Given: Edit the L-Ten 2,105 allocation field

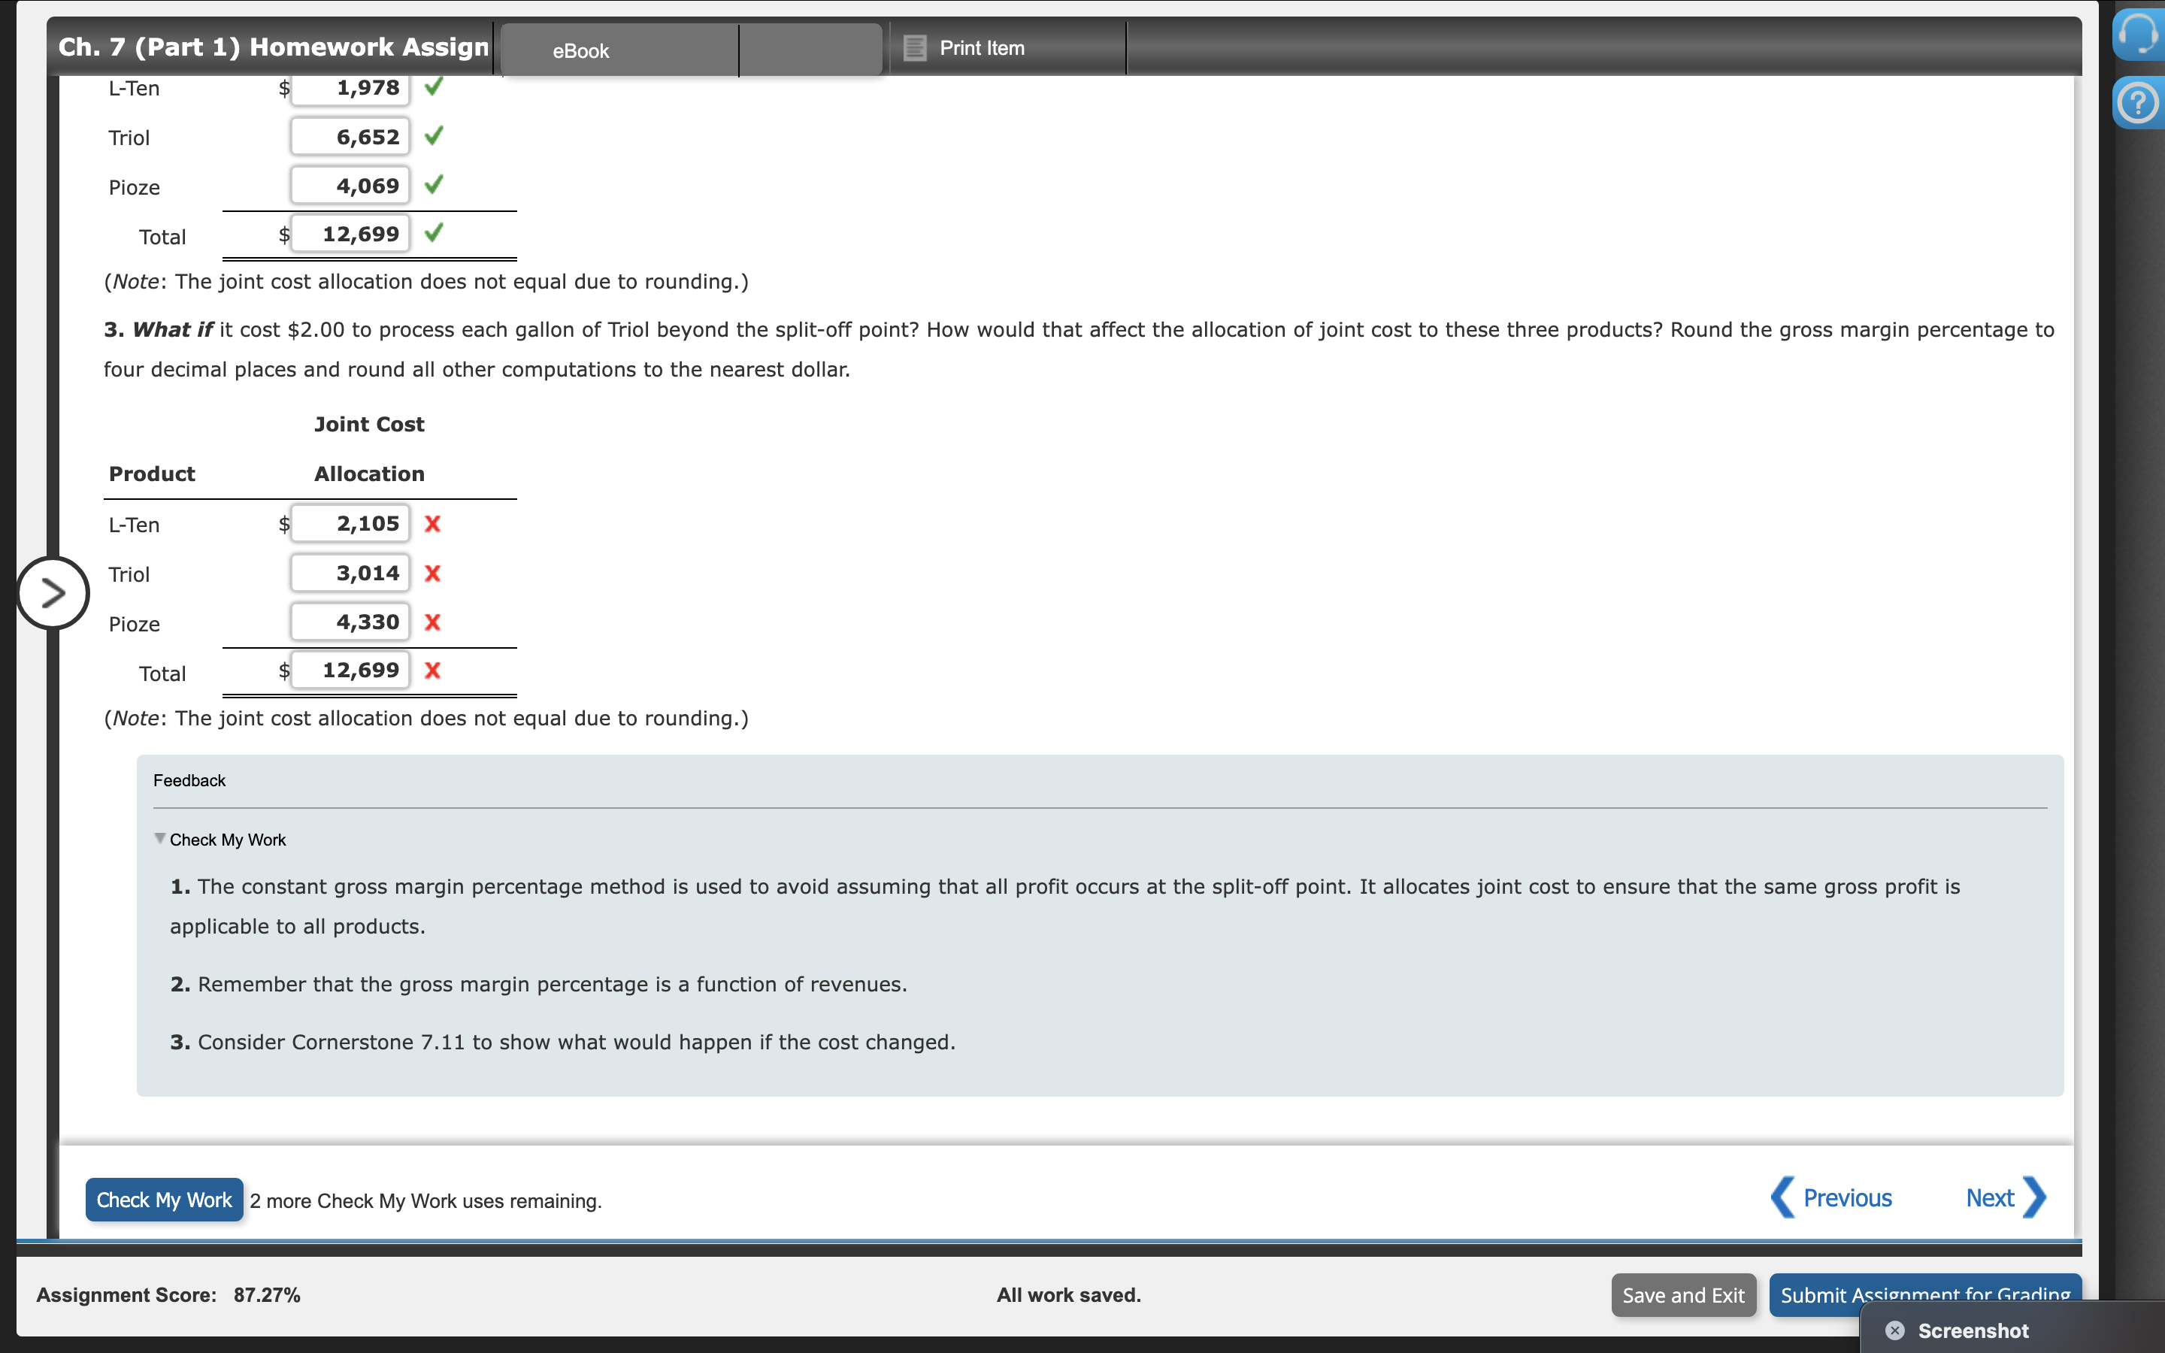Looking at the screenshot, I should pos(351,525).
